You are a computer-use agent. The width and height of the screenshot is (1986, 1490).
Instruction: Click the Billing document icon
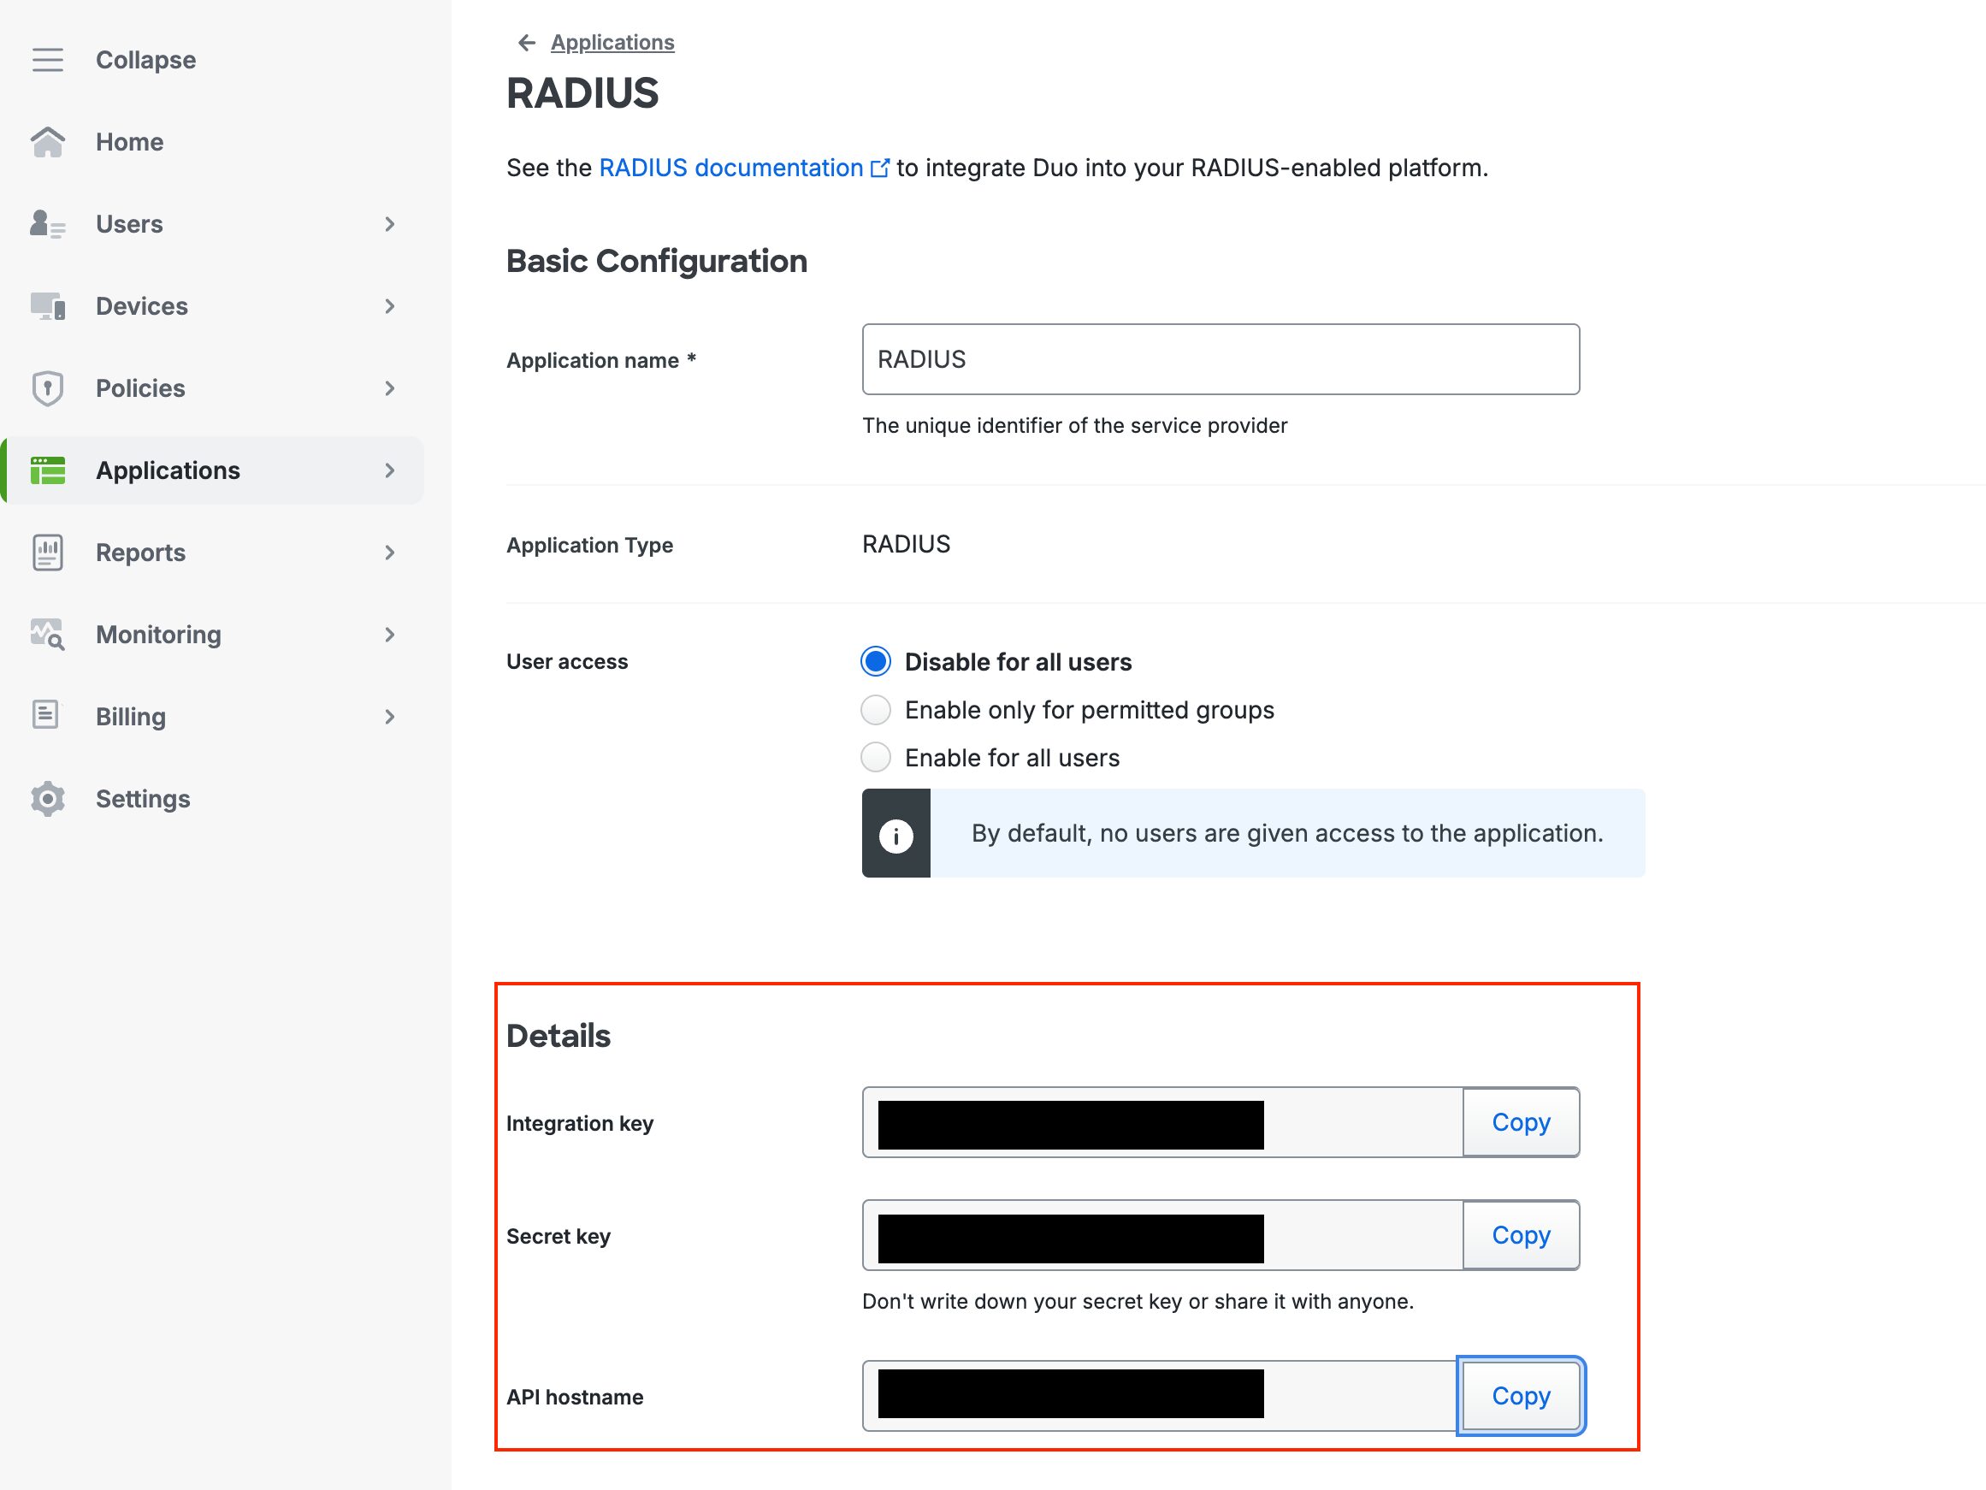pos(46,715)
